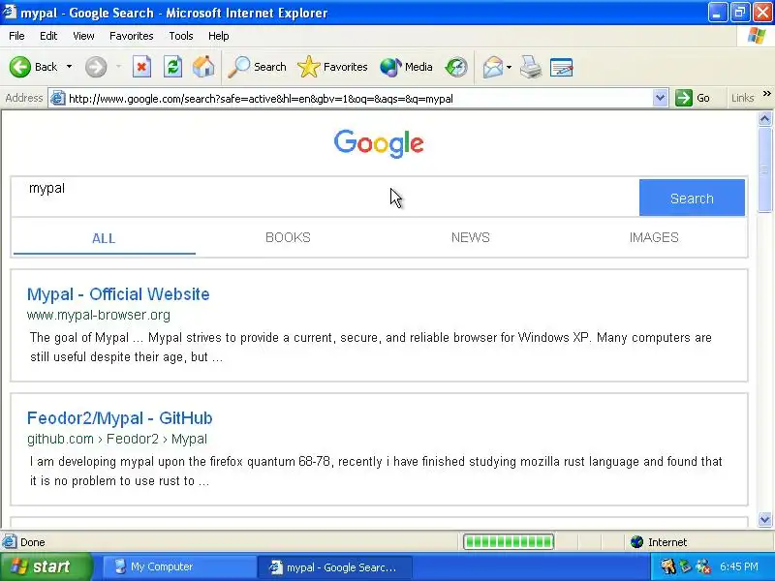Click the 6:45 PM taskbar clock
775x581 pixels.
coord(739,566)
